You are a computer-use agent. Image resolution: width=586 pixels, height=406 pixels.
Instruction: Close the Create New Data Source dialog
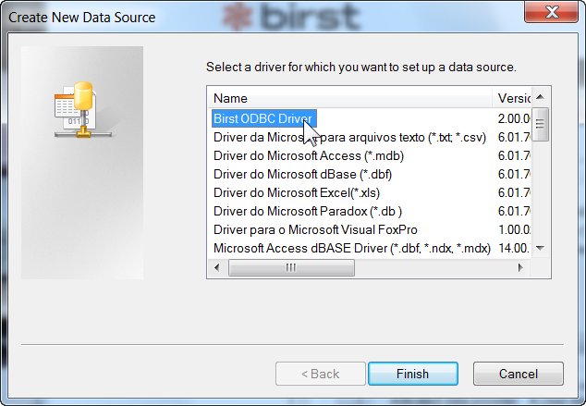[x=552, y=12]
